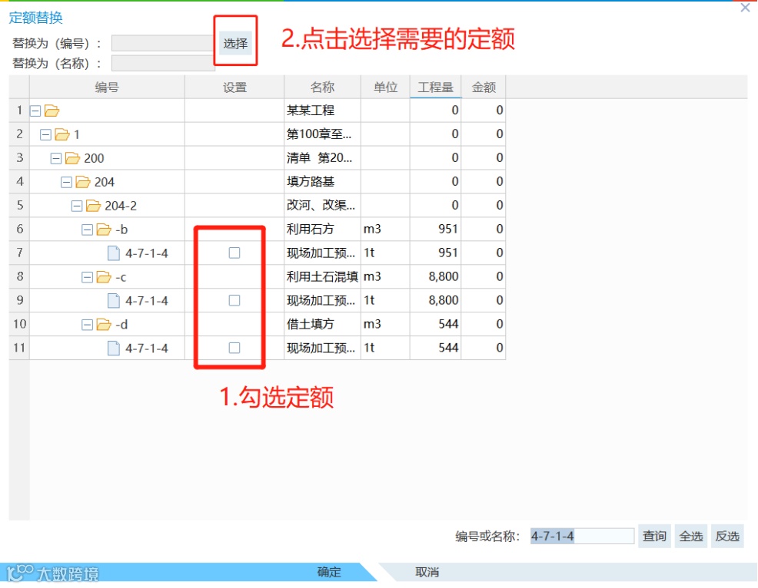
Task: Click the folder icon beside 1
Action: coord(62,134)
